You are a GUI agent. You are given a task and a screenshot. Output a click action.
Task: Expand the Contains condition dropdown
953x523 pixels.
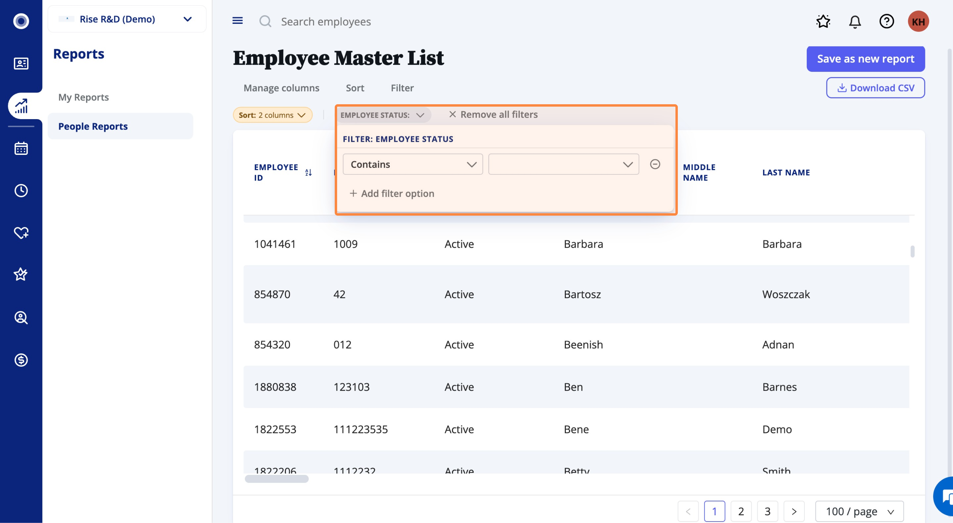[x=412, y=164]
